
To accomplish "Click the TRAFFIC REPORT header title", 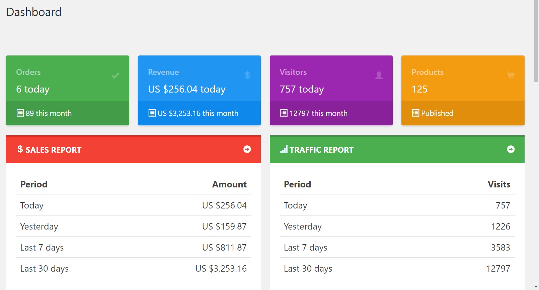I will [321, 150].
